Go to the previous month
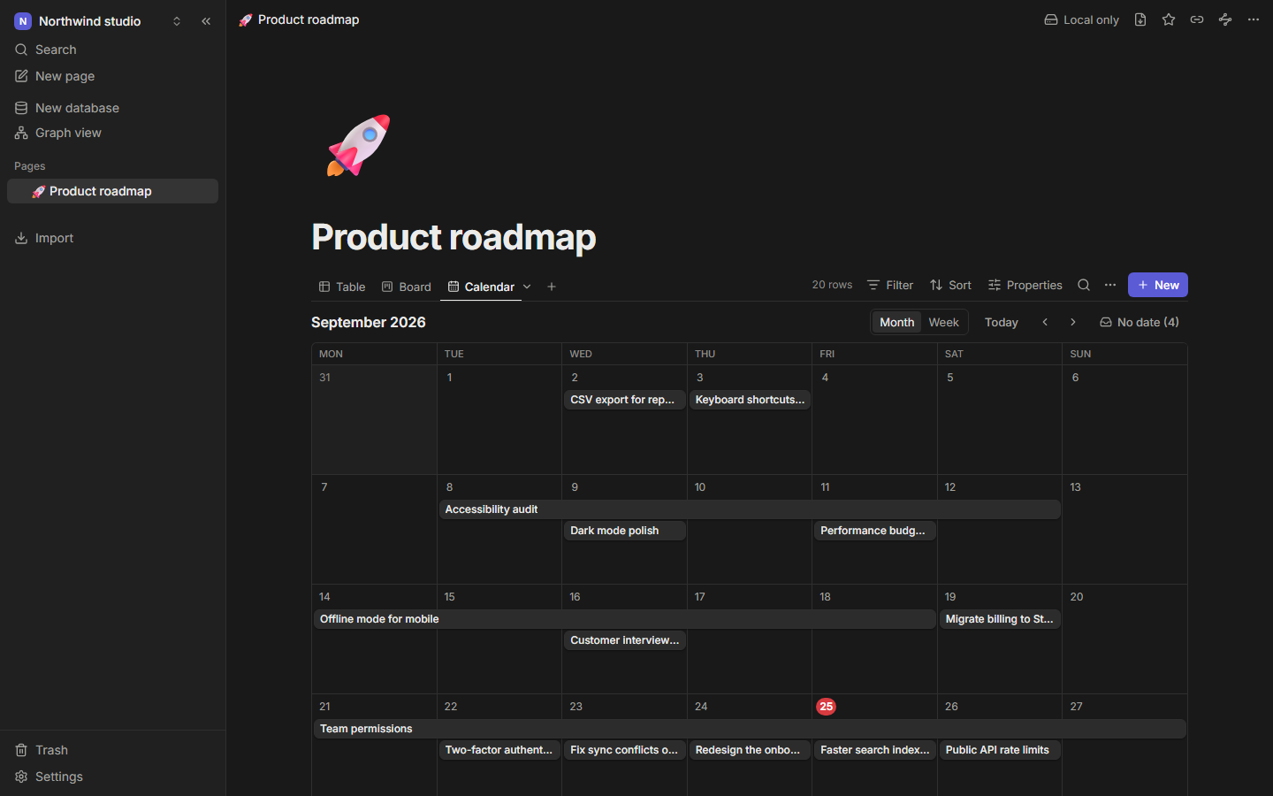Screen dimensions: 1273x796 1045,322
